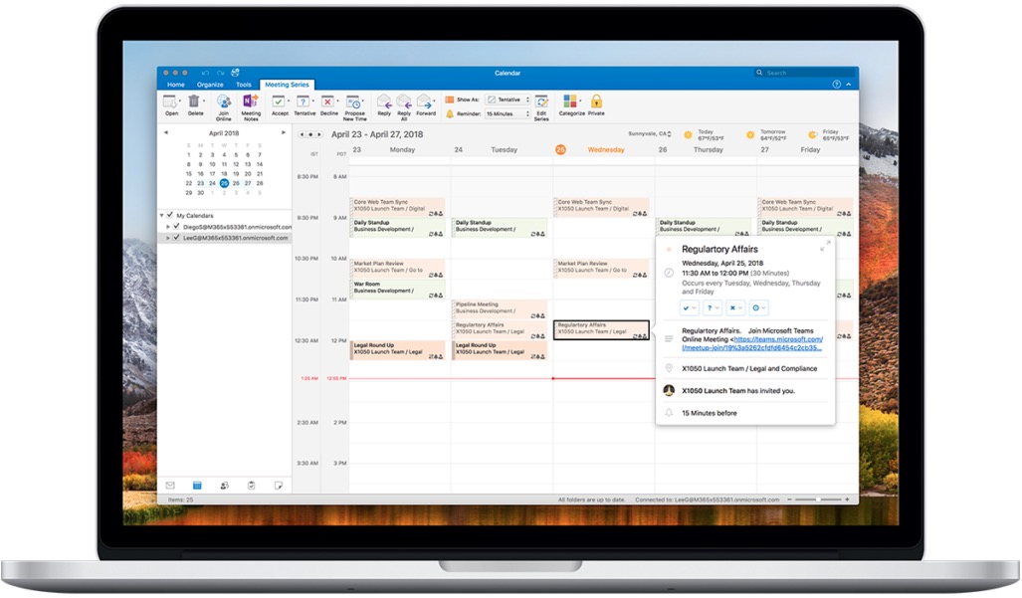Image resolution: width=1022 pixels, height=598 pixels.
Task: Collapse the My Calendars tree group
Action: click(x=162, y=215)
